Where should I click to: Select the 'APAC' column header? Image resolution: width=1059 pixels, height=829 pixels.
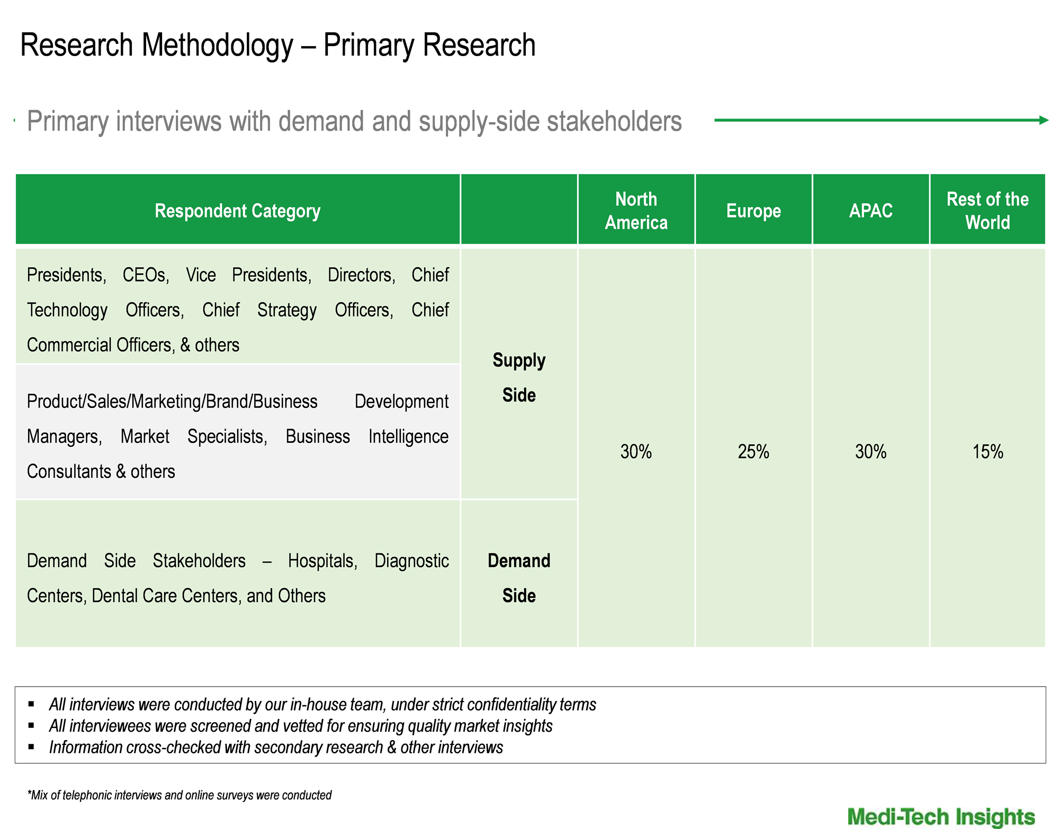[x=871, y=211]
